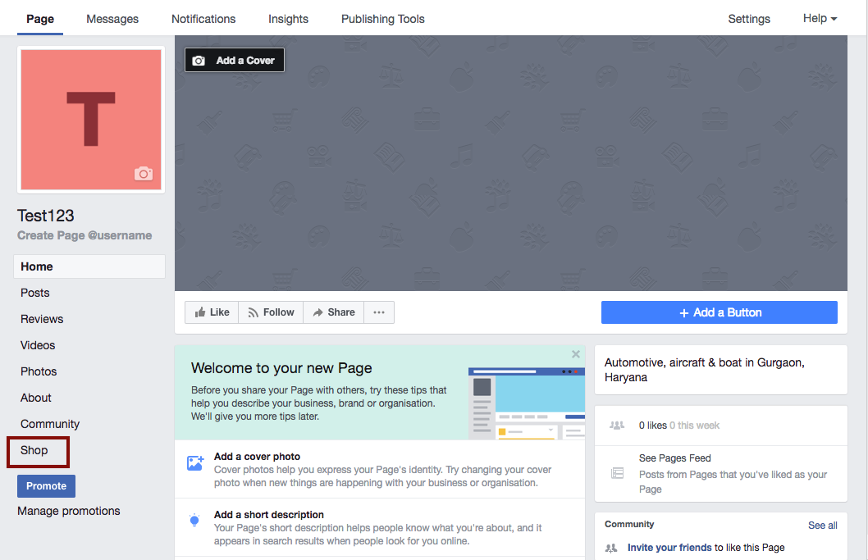Click the Add a cover photo tip heading
868x560 pixels.
pyautogui.click(x=257, y=457)
